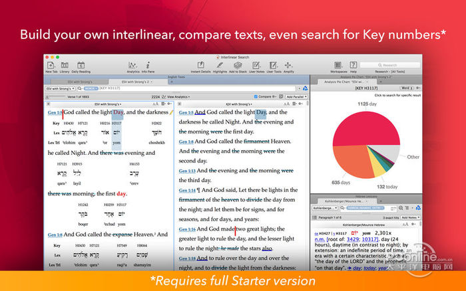The width and height of the screenshot is (466, 291).
Task: Adjust text size in KJV with Strong's pane
Action: coord(286,104)
